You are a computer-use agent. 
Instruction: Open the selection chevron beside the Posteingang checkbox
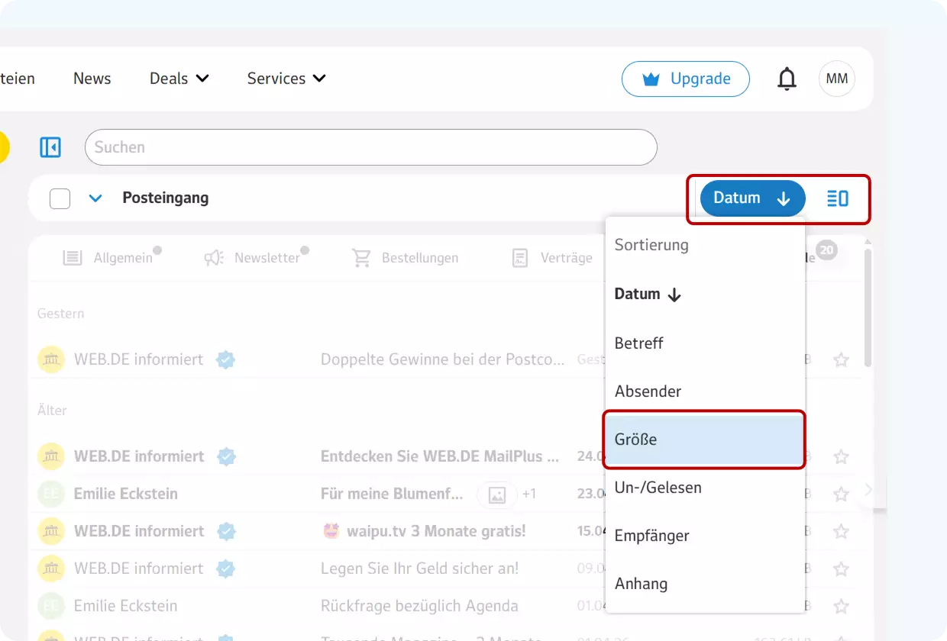(95, 198)
